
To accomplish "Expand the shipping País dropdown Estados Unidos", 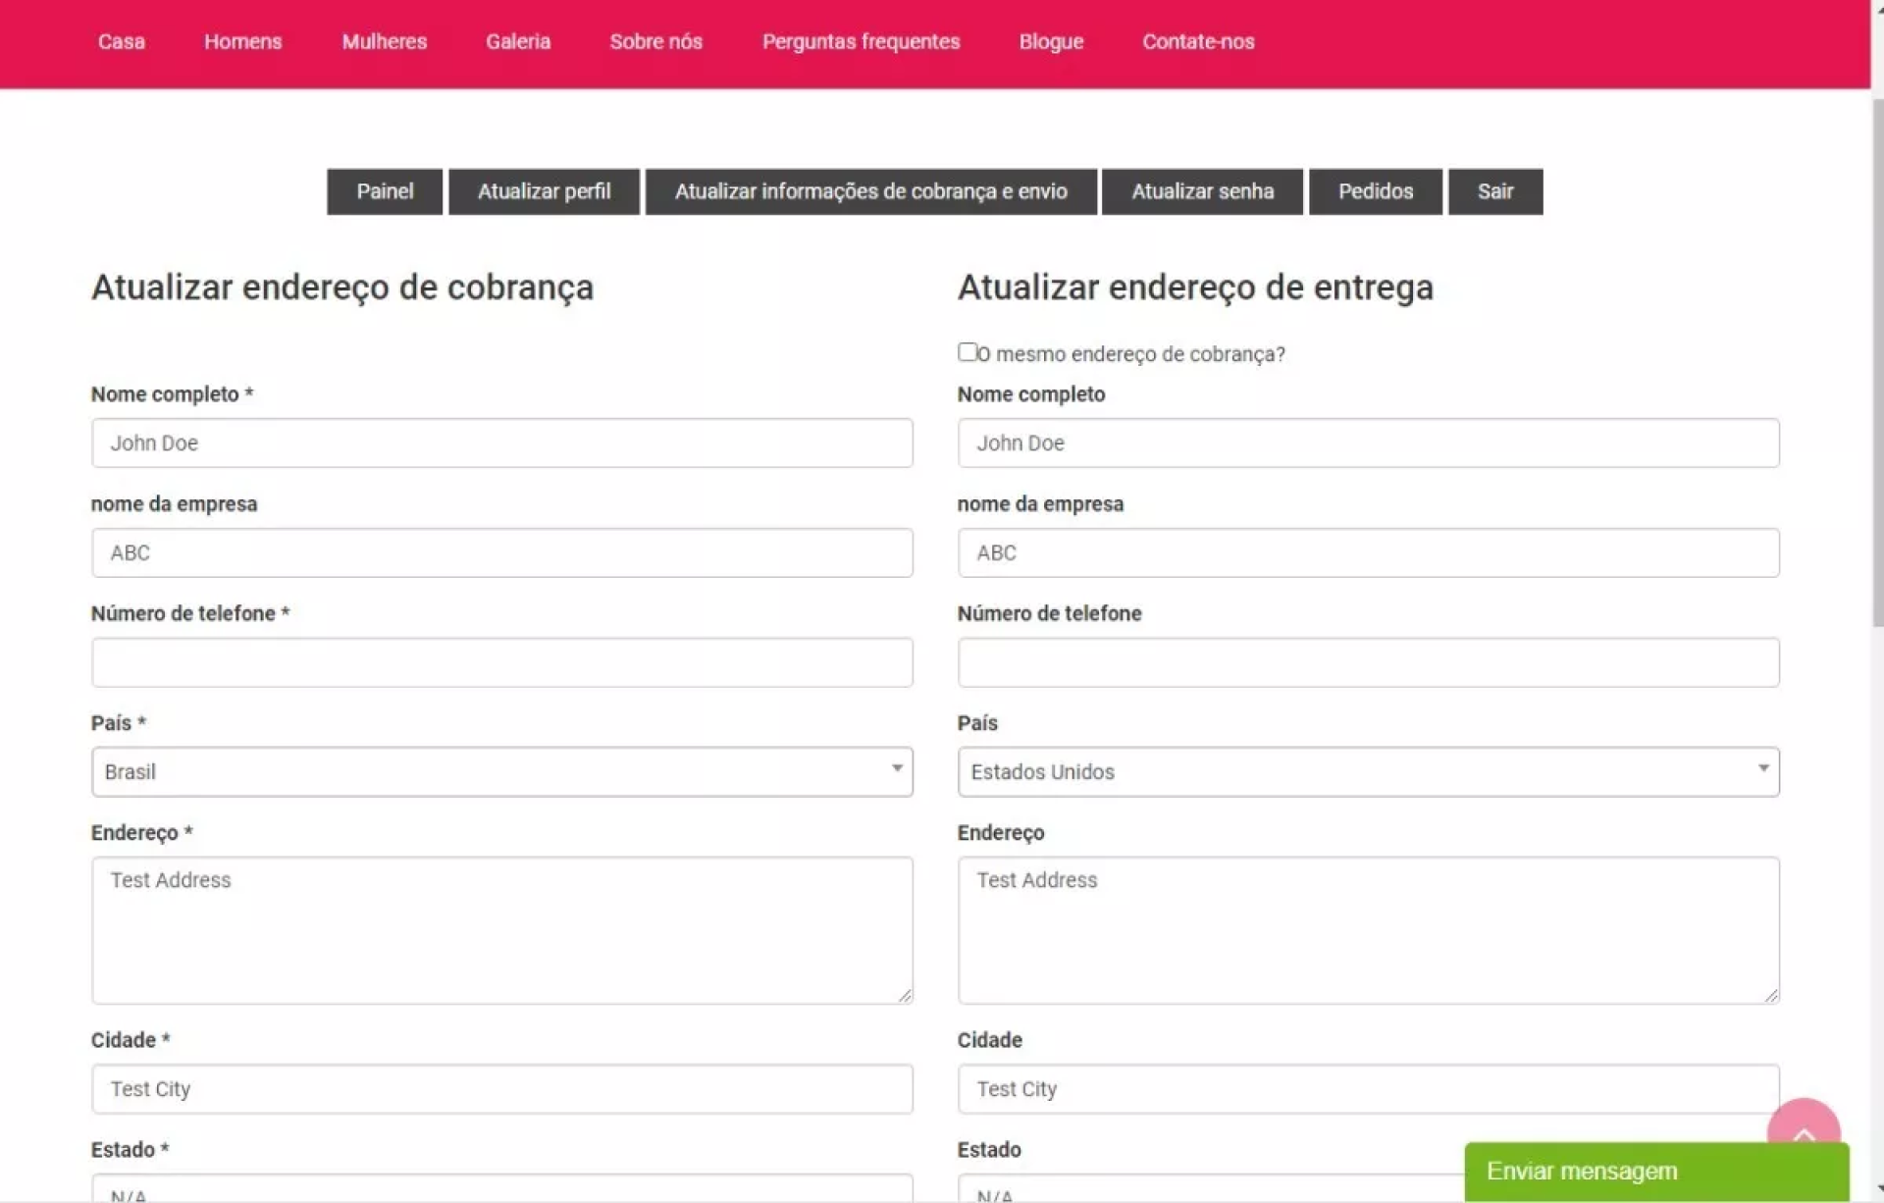I will point(1367,772).
